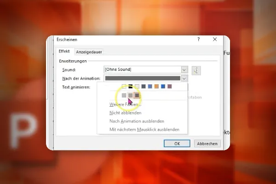Select the Effekt tab

pyautogui.click(x=64, y=51)
